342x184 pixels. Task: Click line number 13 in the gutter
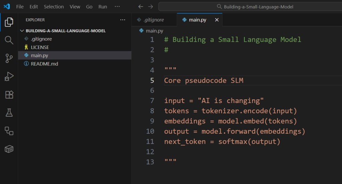pos(150,162)
